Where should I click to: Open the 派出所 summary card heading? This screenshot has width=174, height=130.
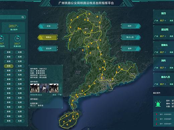click(165, 29)
